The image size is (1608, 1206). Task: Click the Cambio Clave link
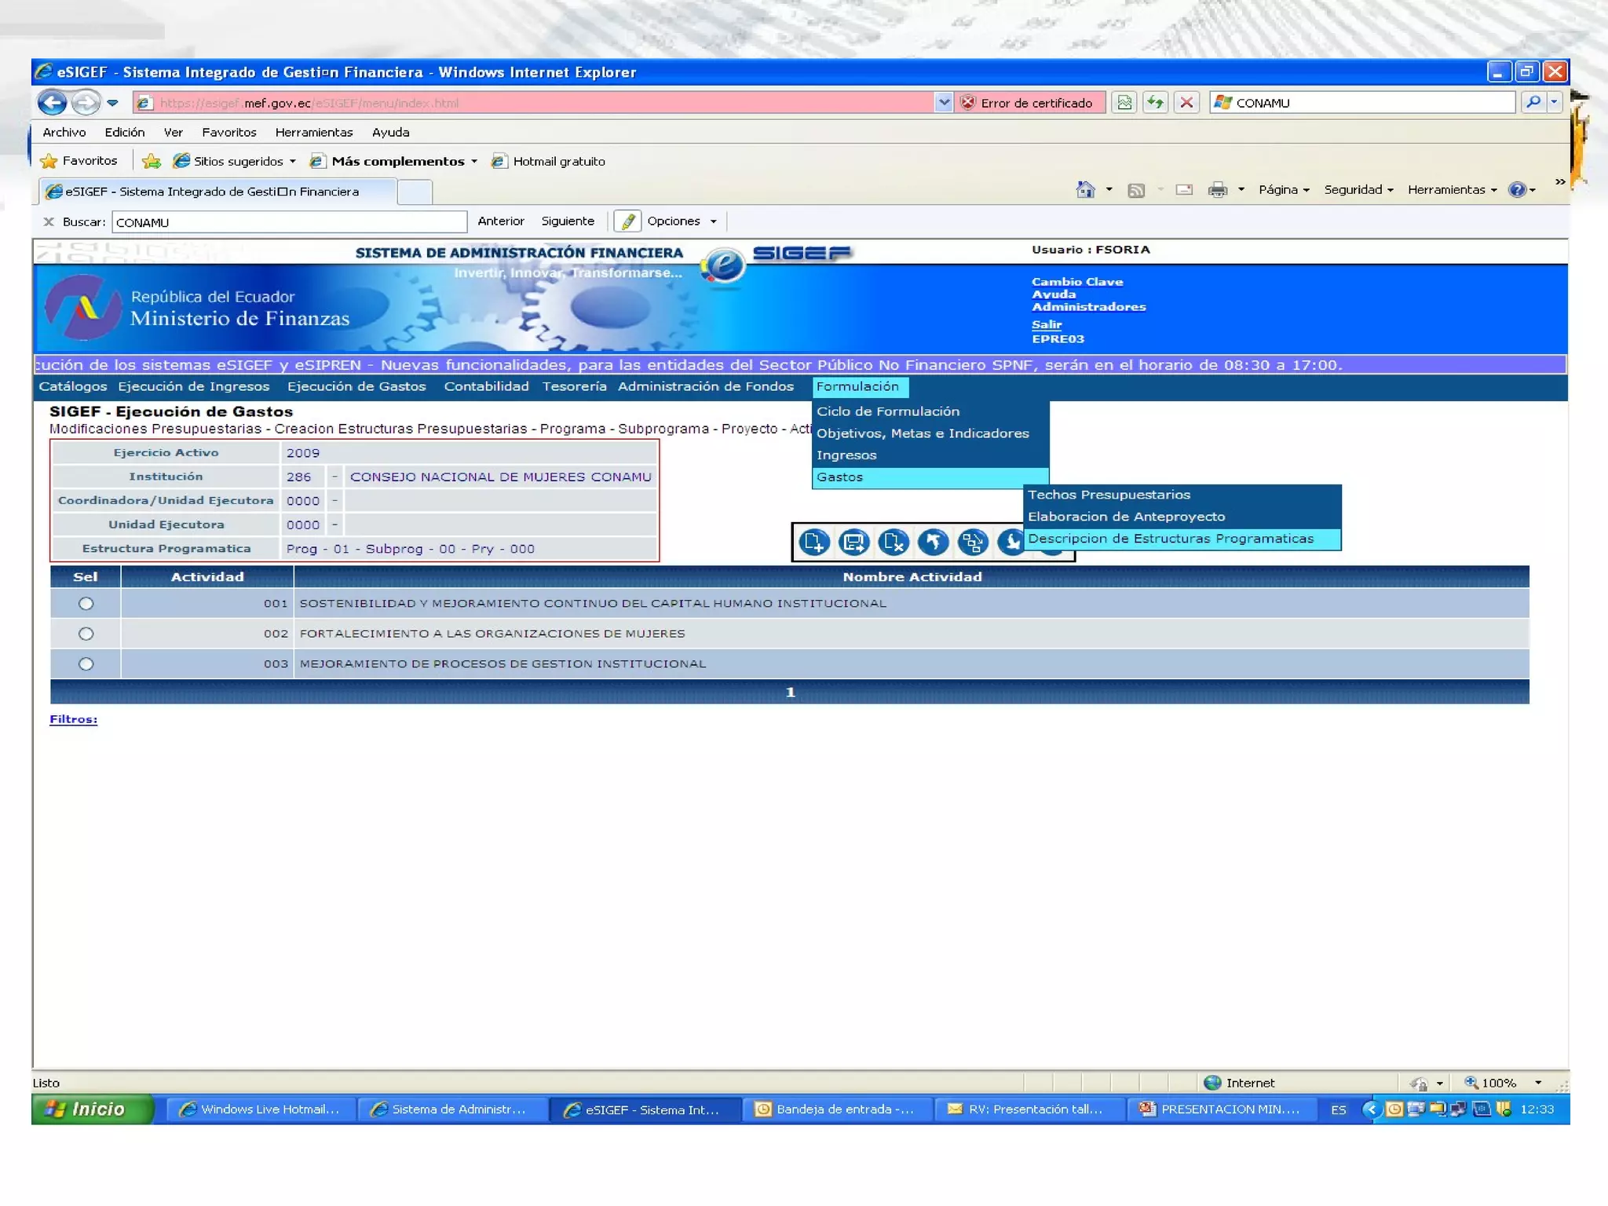[x=1076, y=282]
